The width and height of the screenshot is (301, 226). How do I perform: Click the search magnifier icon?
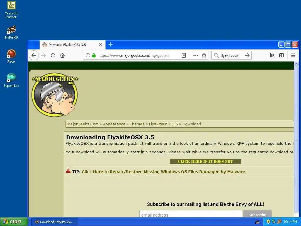click(x=216, y=56)
